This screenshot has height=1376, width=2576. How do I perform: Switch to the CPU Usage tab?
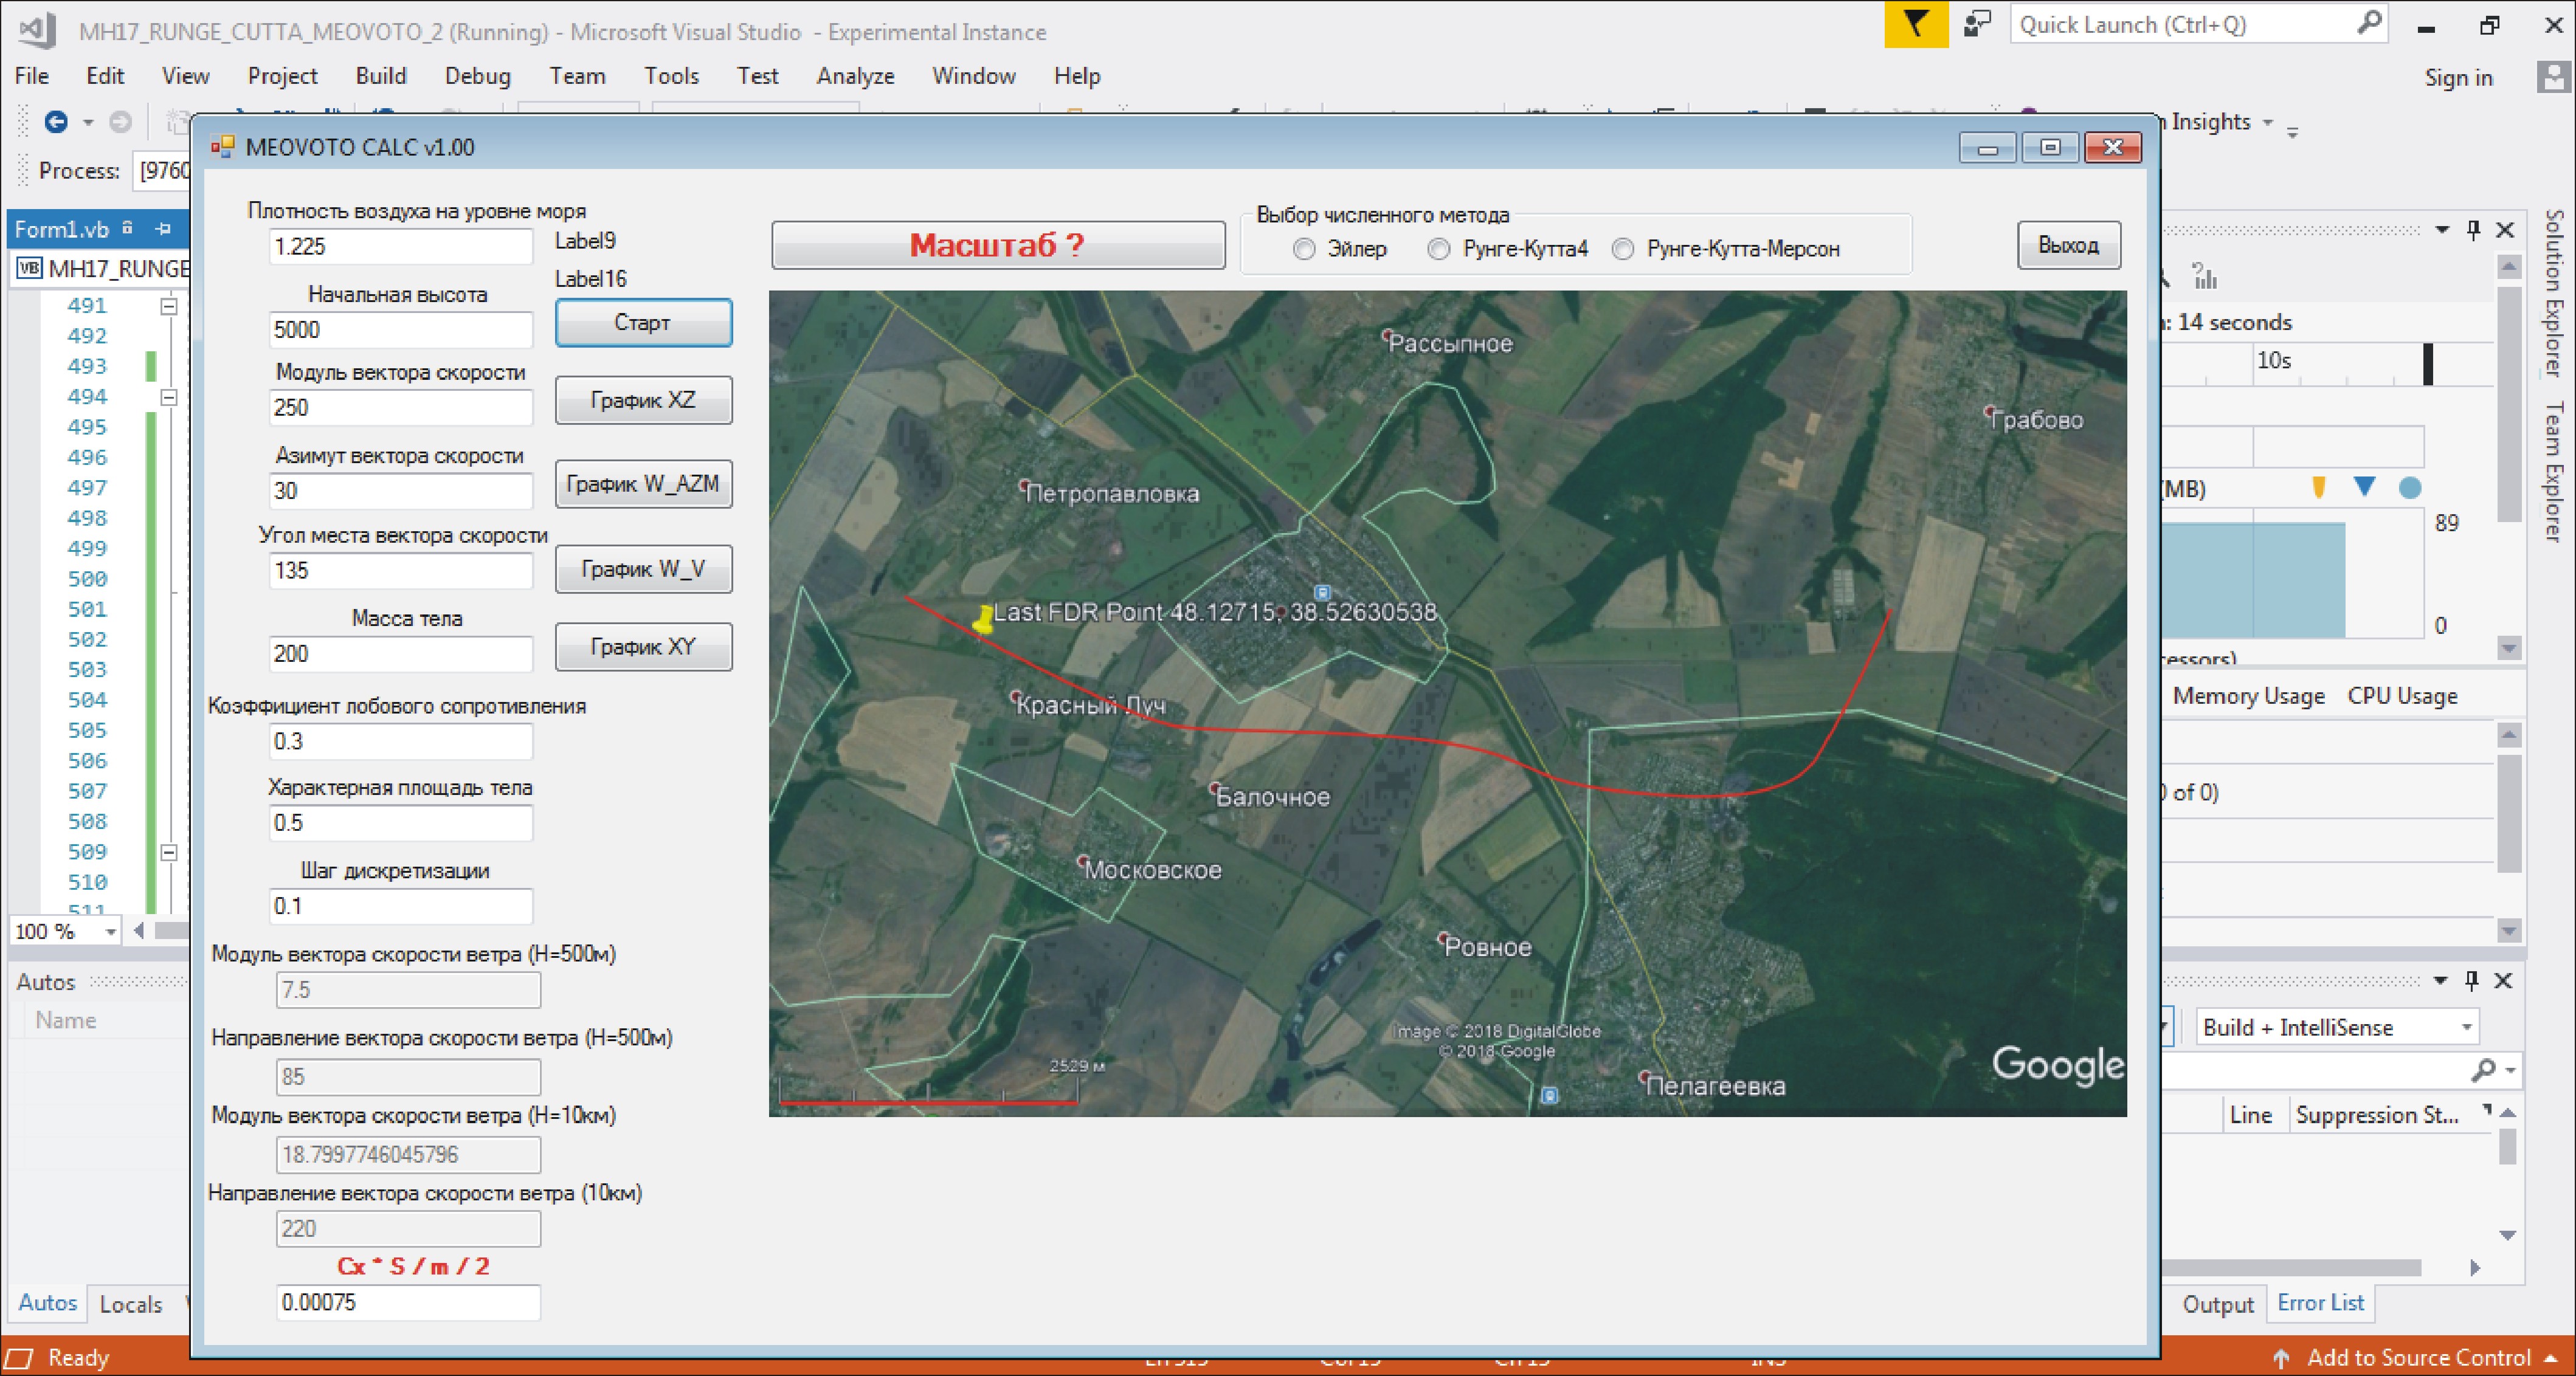click(x=2402, y=696)
